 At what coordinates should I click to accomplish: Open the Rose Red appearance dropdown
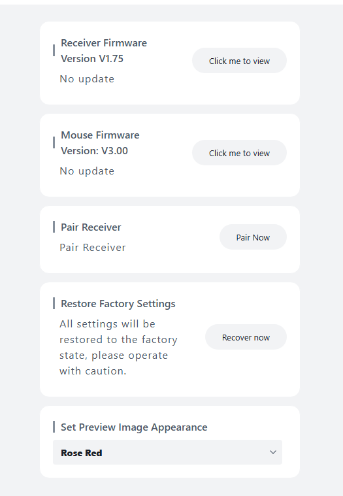pos(167,452)
